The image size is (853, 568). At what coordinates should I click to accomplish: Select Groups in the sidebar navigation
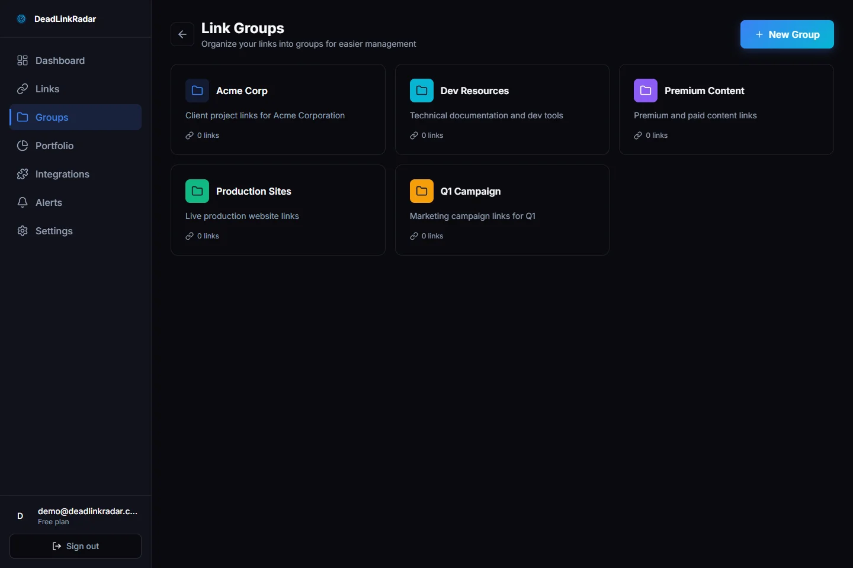(52, 117)
